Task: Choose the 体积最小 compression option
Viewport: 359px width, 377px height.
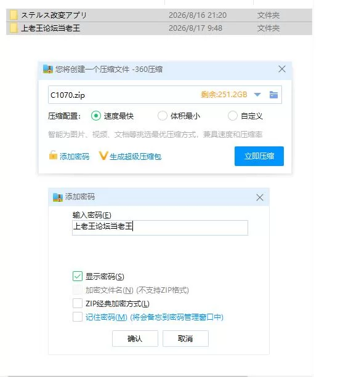Action: (x=163, y=116)
